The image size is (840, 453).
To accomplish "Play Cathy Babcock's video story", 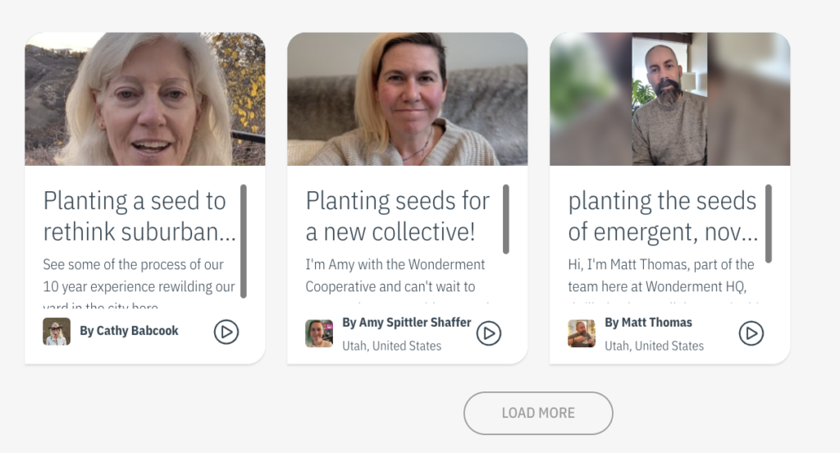I will (x=226, y=332).
